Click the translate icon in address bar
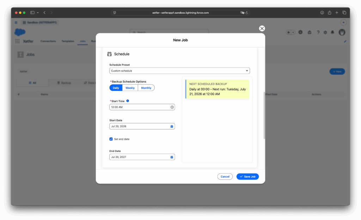361x220 pixels. click(242, 13)
